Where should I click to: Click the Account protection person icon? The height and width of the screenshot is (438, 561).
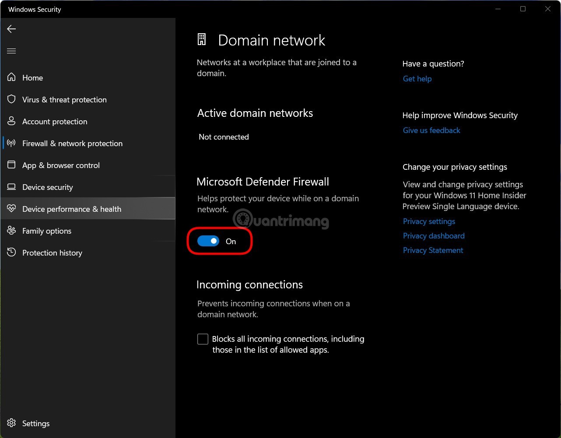click(11, 121)
